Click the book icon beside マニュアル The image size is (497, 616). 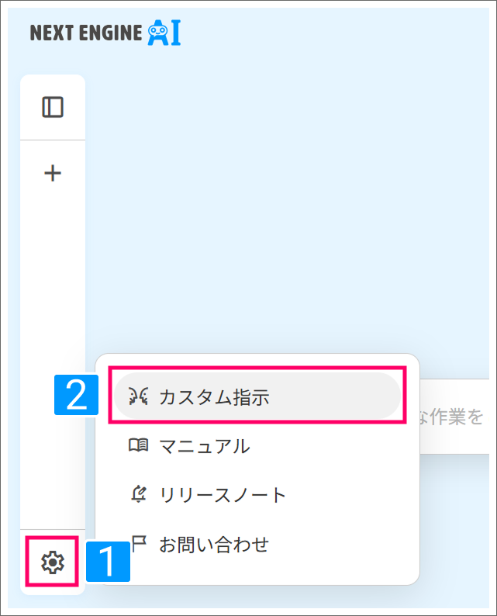[x=138, y=446]
